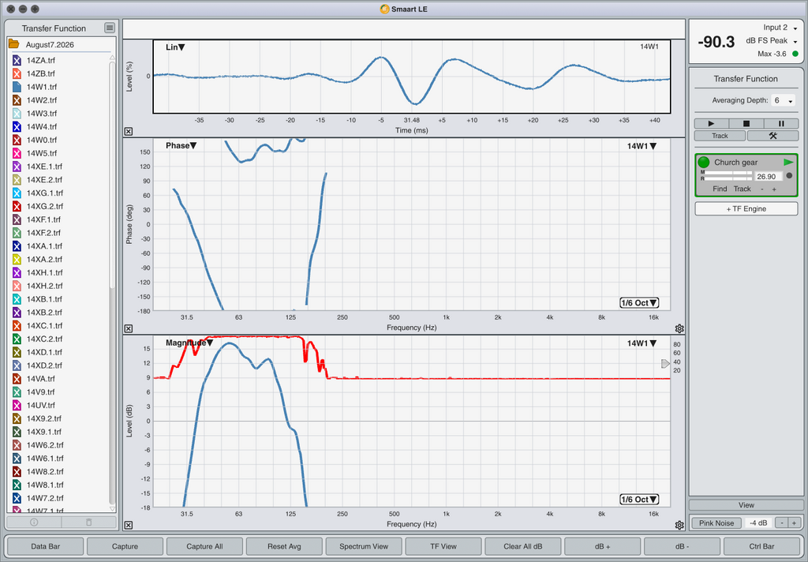Click the trace icon for 14ZB.trf
Image resolution: width=808 pixels, height=562 pixels.
click(x=17, y=73)
